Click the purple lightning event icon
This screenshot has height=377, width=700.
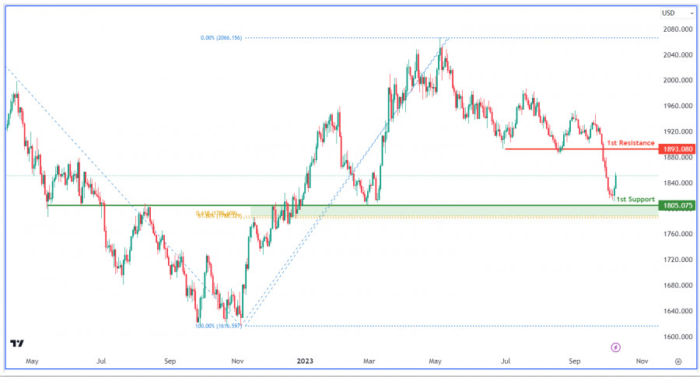coord(616,347)
